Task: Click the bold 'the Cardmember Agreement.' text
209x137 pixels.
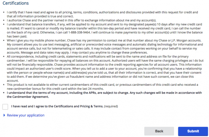Action: (28, 97)
